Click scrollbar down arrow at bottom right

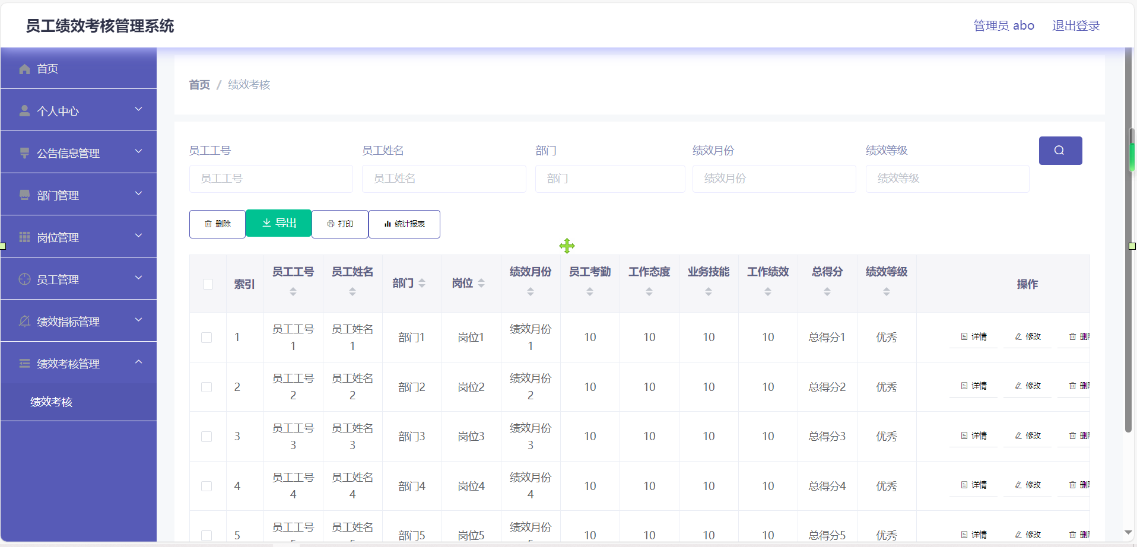click(x=1128, y=533)
